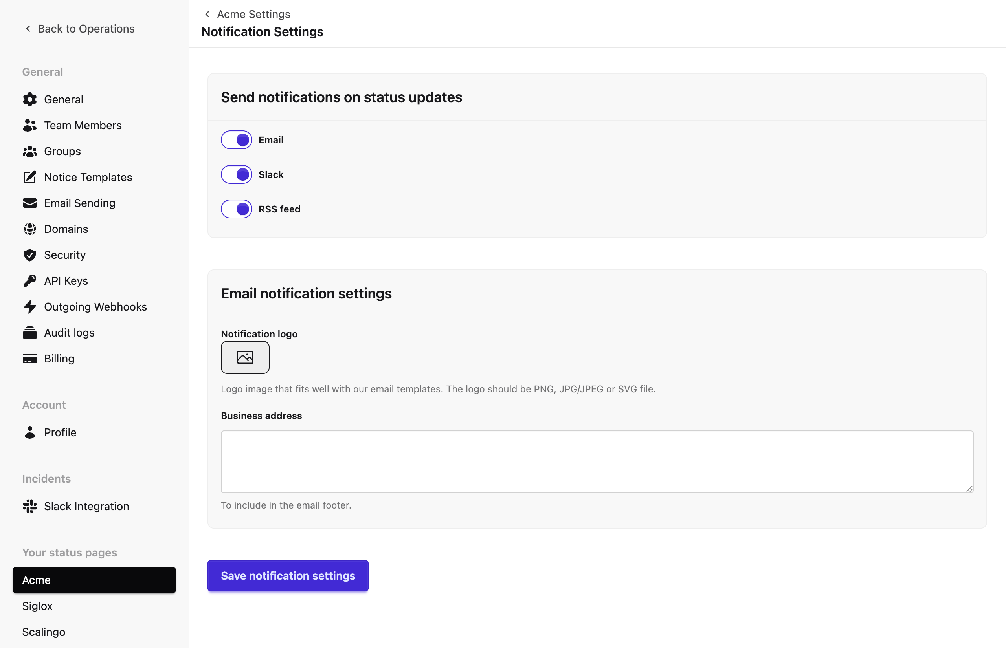Open General settings via gear icon

coord(29,99)
